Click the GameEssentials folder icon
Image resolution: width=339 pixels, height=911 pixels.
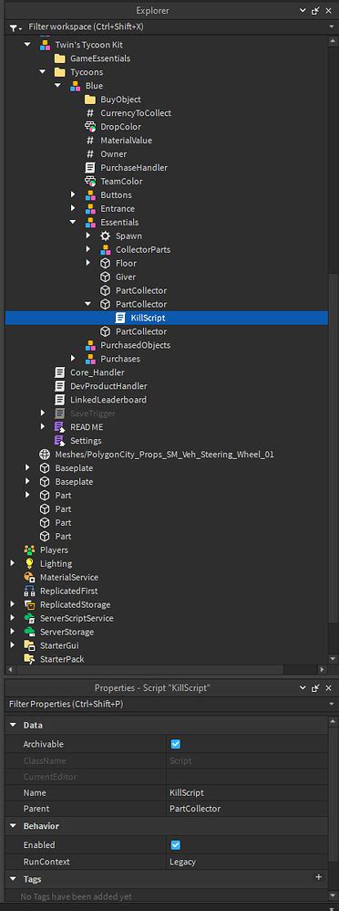coord(59,58)
